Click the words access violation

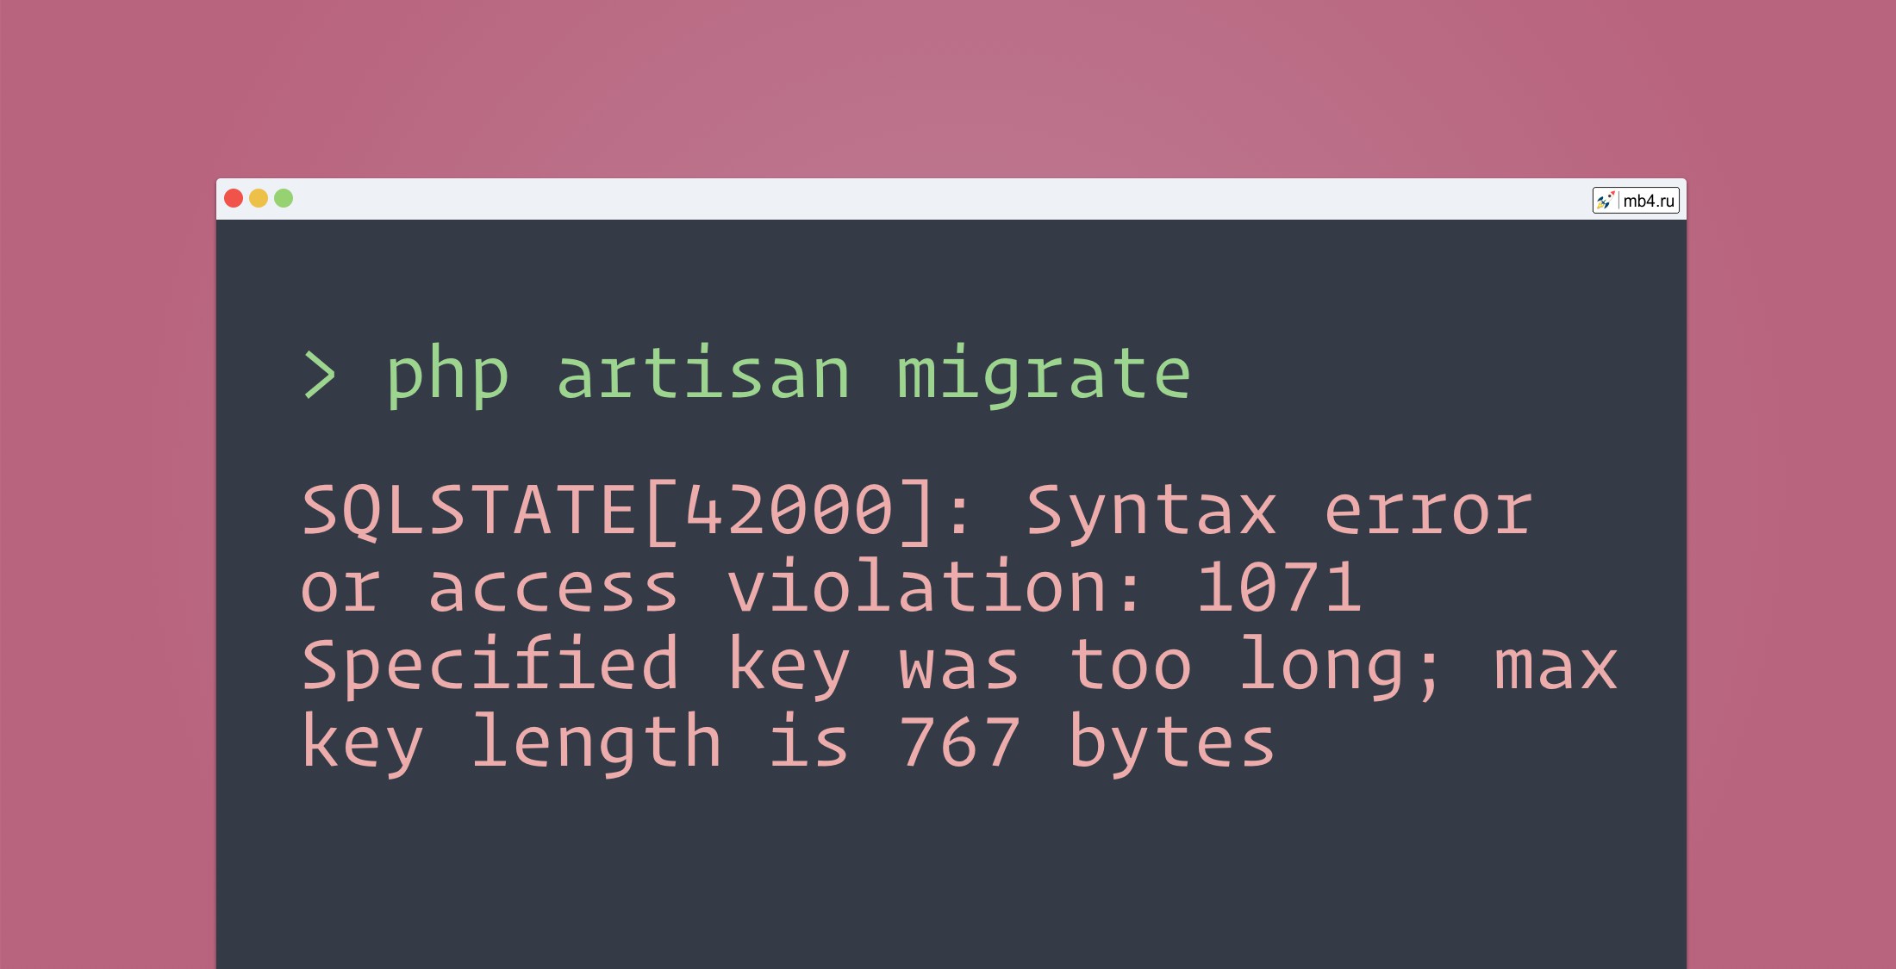click(767, 586)
